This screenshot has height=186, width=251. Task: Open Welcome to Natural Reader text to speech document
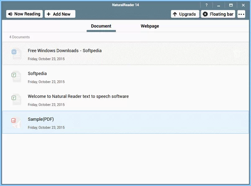point(78,97)
